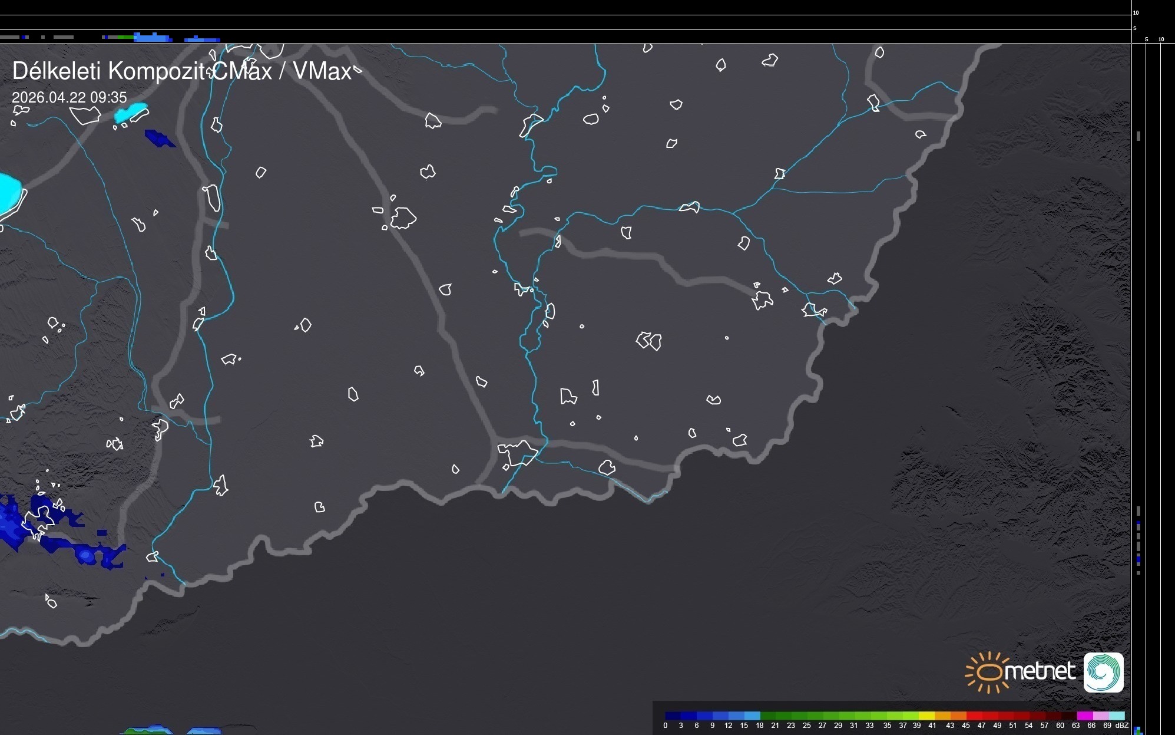The height and width of the screenshot is (735, 1175).
Task: Click the dark blue echo near the small lake
Action: click(158, 138)
